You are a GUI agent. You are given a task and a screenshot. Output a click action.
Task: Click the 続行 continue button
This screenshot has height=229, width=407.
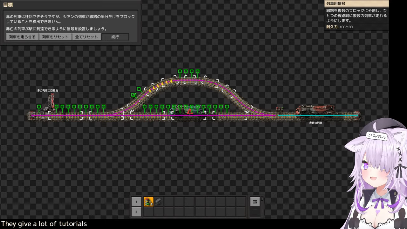click(115, 37)
